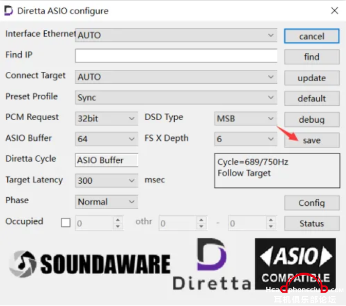
Task: Click the Soundaware logo
Action: coord(89,264)
